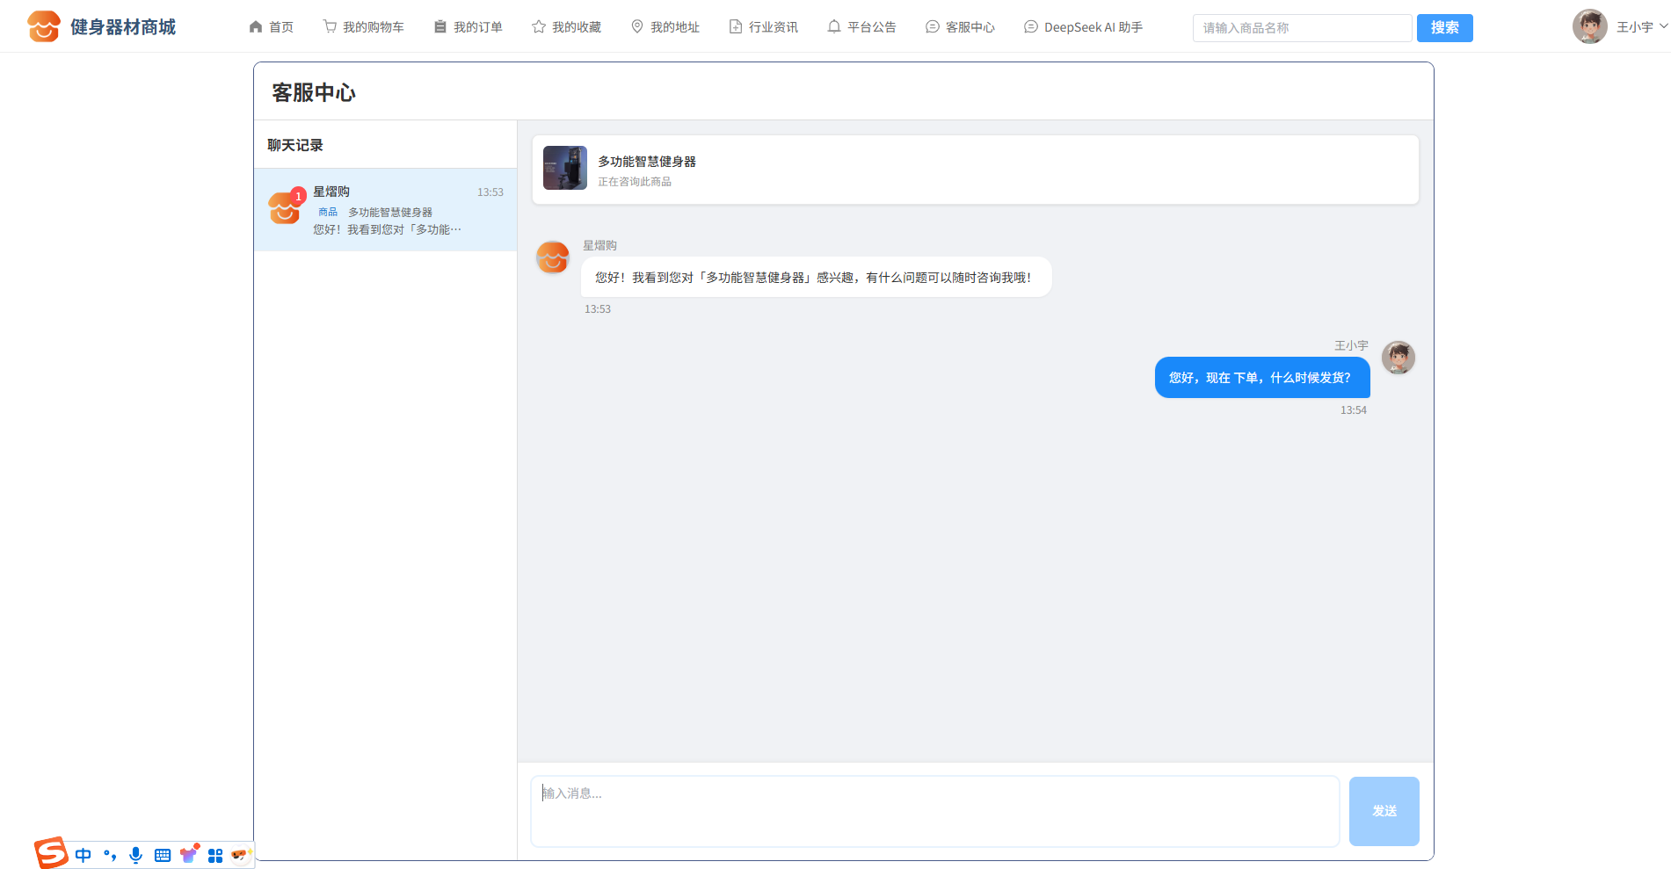Click the 我的地址 location pin icon

637,27
